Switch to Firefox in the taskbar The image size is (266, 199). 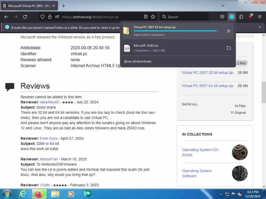(x=39, y=194)
